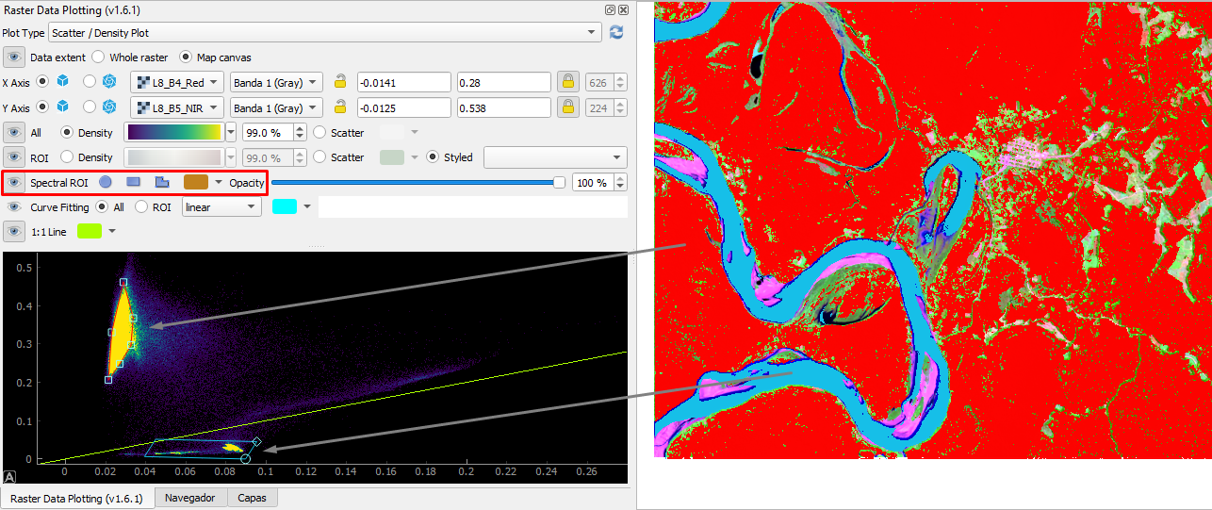This screenshot has width=1212, height=510.
Task: Select Y Axis processing-source radio button
Action: click(90, 107)
